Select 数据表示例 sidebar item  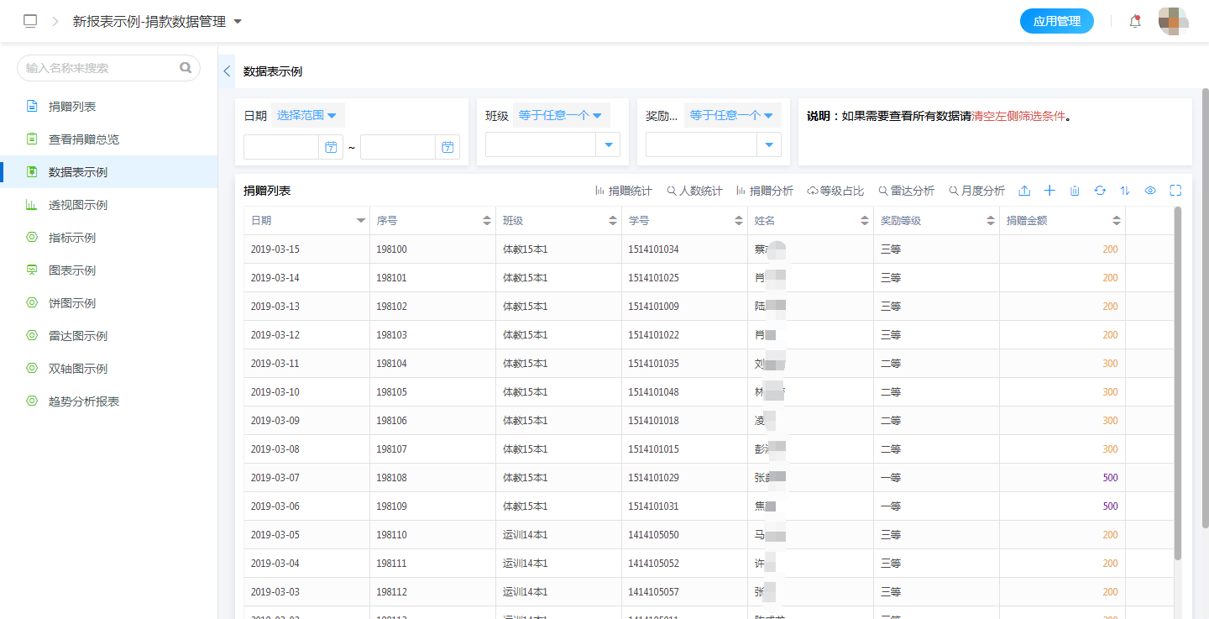(x=109, y=172)
